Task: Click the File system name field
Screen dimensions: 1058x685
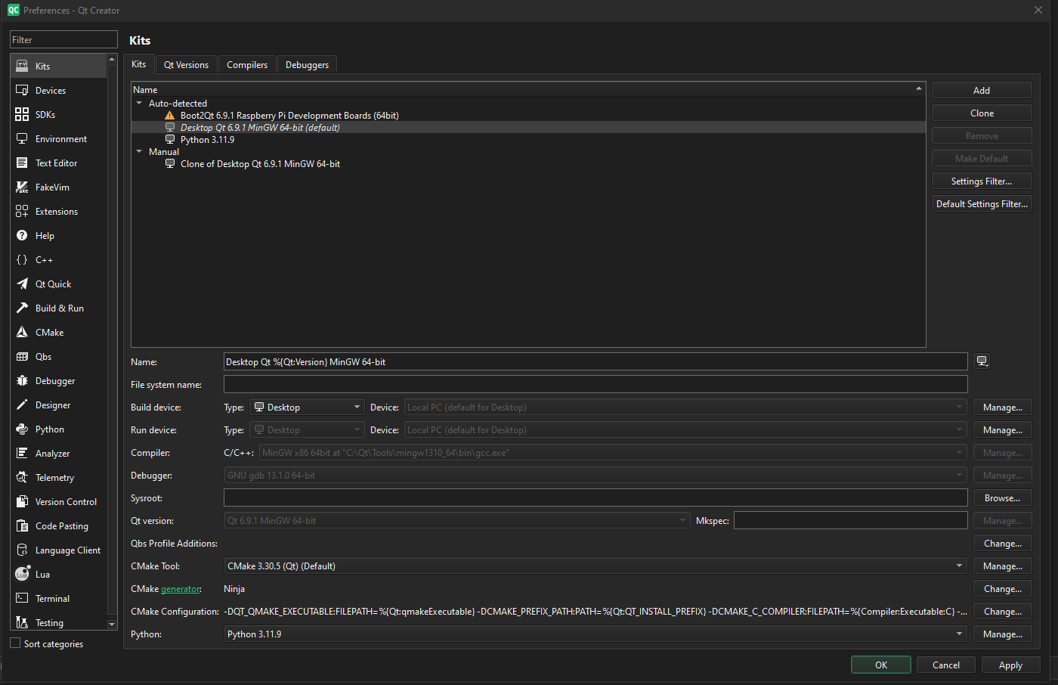Action: click(596, 384)
